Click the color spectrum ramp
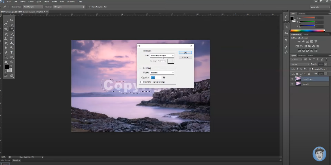This screenshot has width=331, height=165. 307,31
